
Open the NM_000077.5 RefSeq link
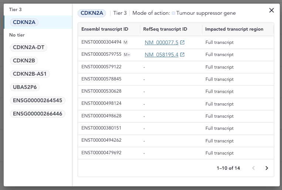point(162,43)
